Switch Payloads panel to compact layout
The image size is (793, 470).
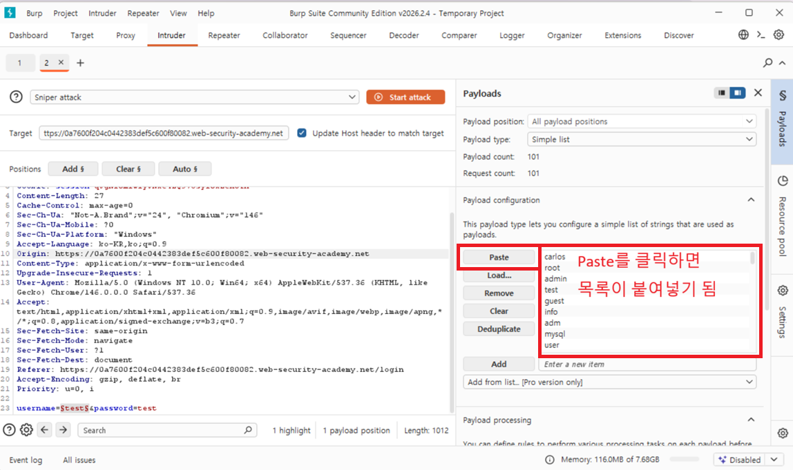(x=722, y=93)
